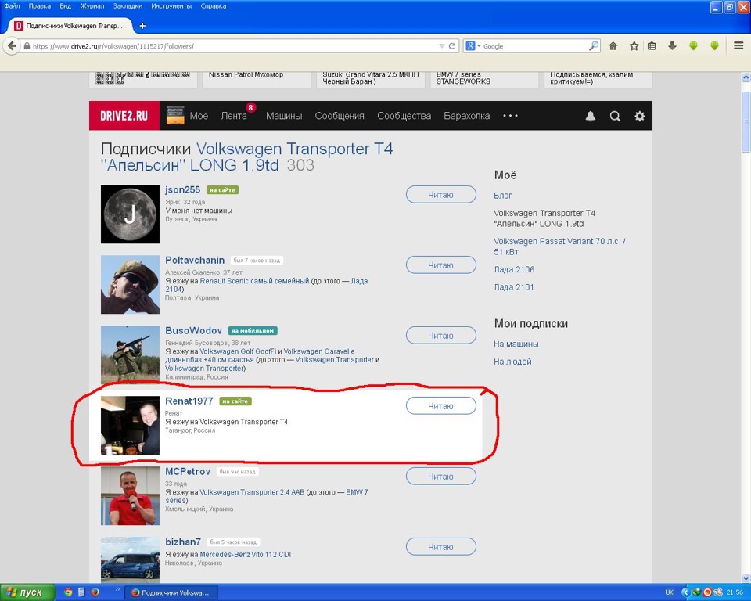Viewport: 751px width, 601px height.
Task: Open search engine selector dropdown
Action: [x=473, y=46]
